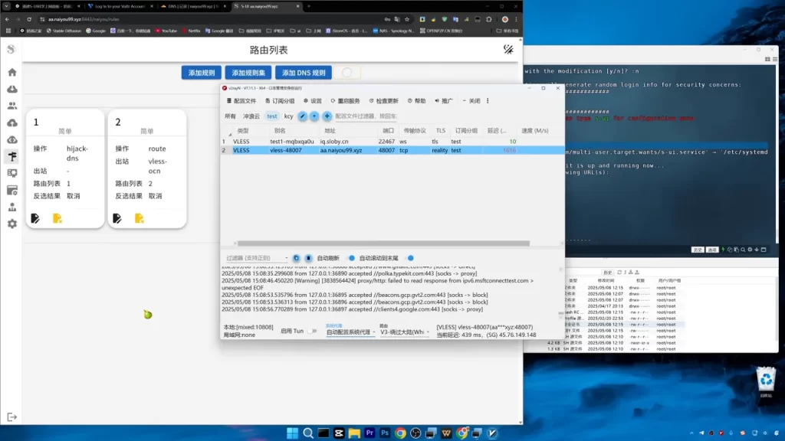Open the v2rayN three-dot more menu

488,101
